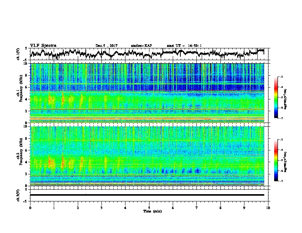Click the "-7" label on ch.2 color bar
Image resolution: width=302 pixels, height=233 pixels.
(281, 181)
